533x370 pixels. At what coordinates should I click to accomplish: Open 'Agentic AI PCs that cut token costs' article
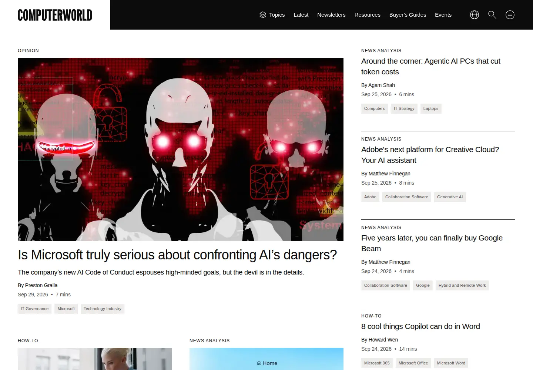(431, 67)
